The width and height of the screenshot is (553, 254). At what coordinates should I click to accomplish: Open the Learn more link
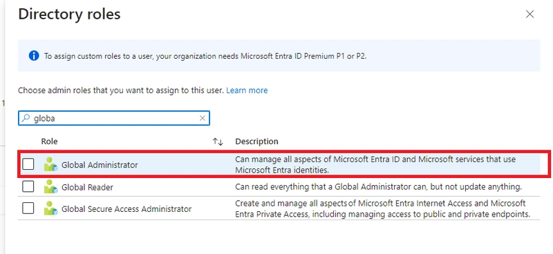(x=247, y=90)
